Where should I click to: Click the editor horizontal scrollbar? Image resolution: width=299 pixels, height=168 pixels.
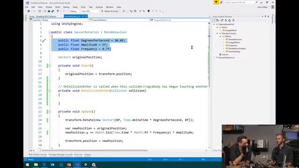coord(94,150)
